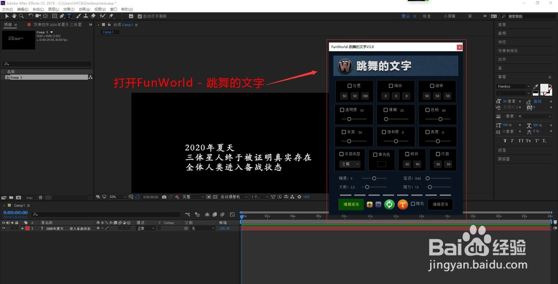Open the 图层(L) menu
558x284 pixels.
point(54,9)
